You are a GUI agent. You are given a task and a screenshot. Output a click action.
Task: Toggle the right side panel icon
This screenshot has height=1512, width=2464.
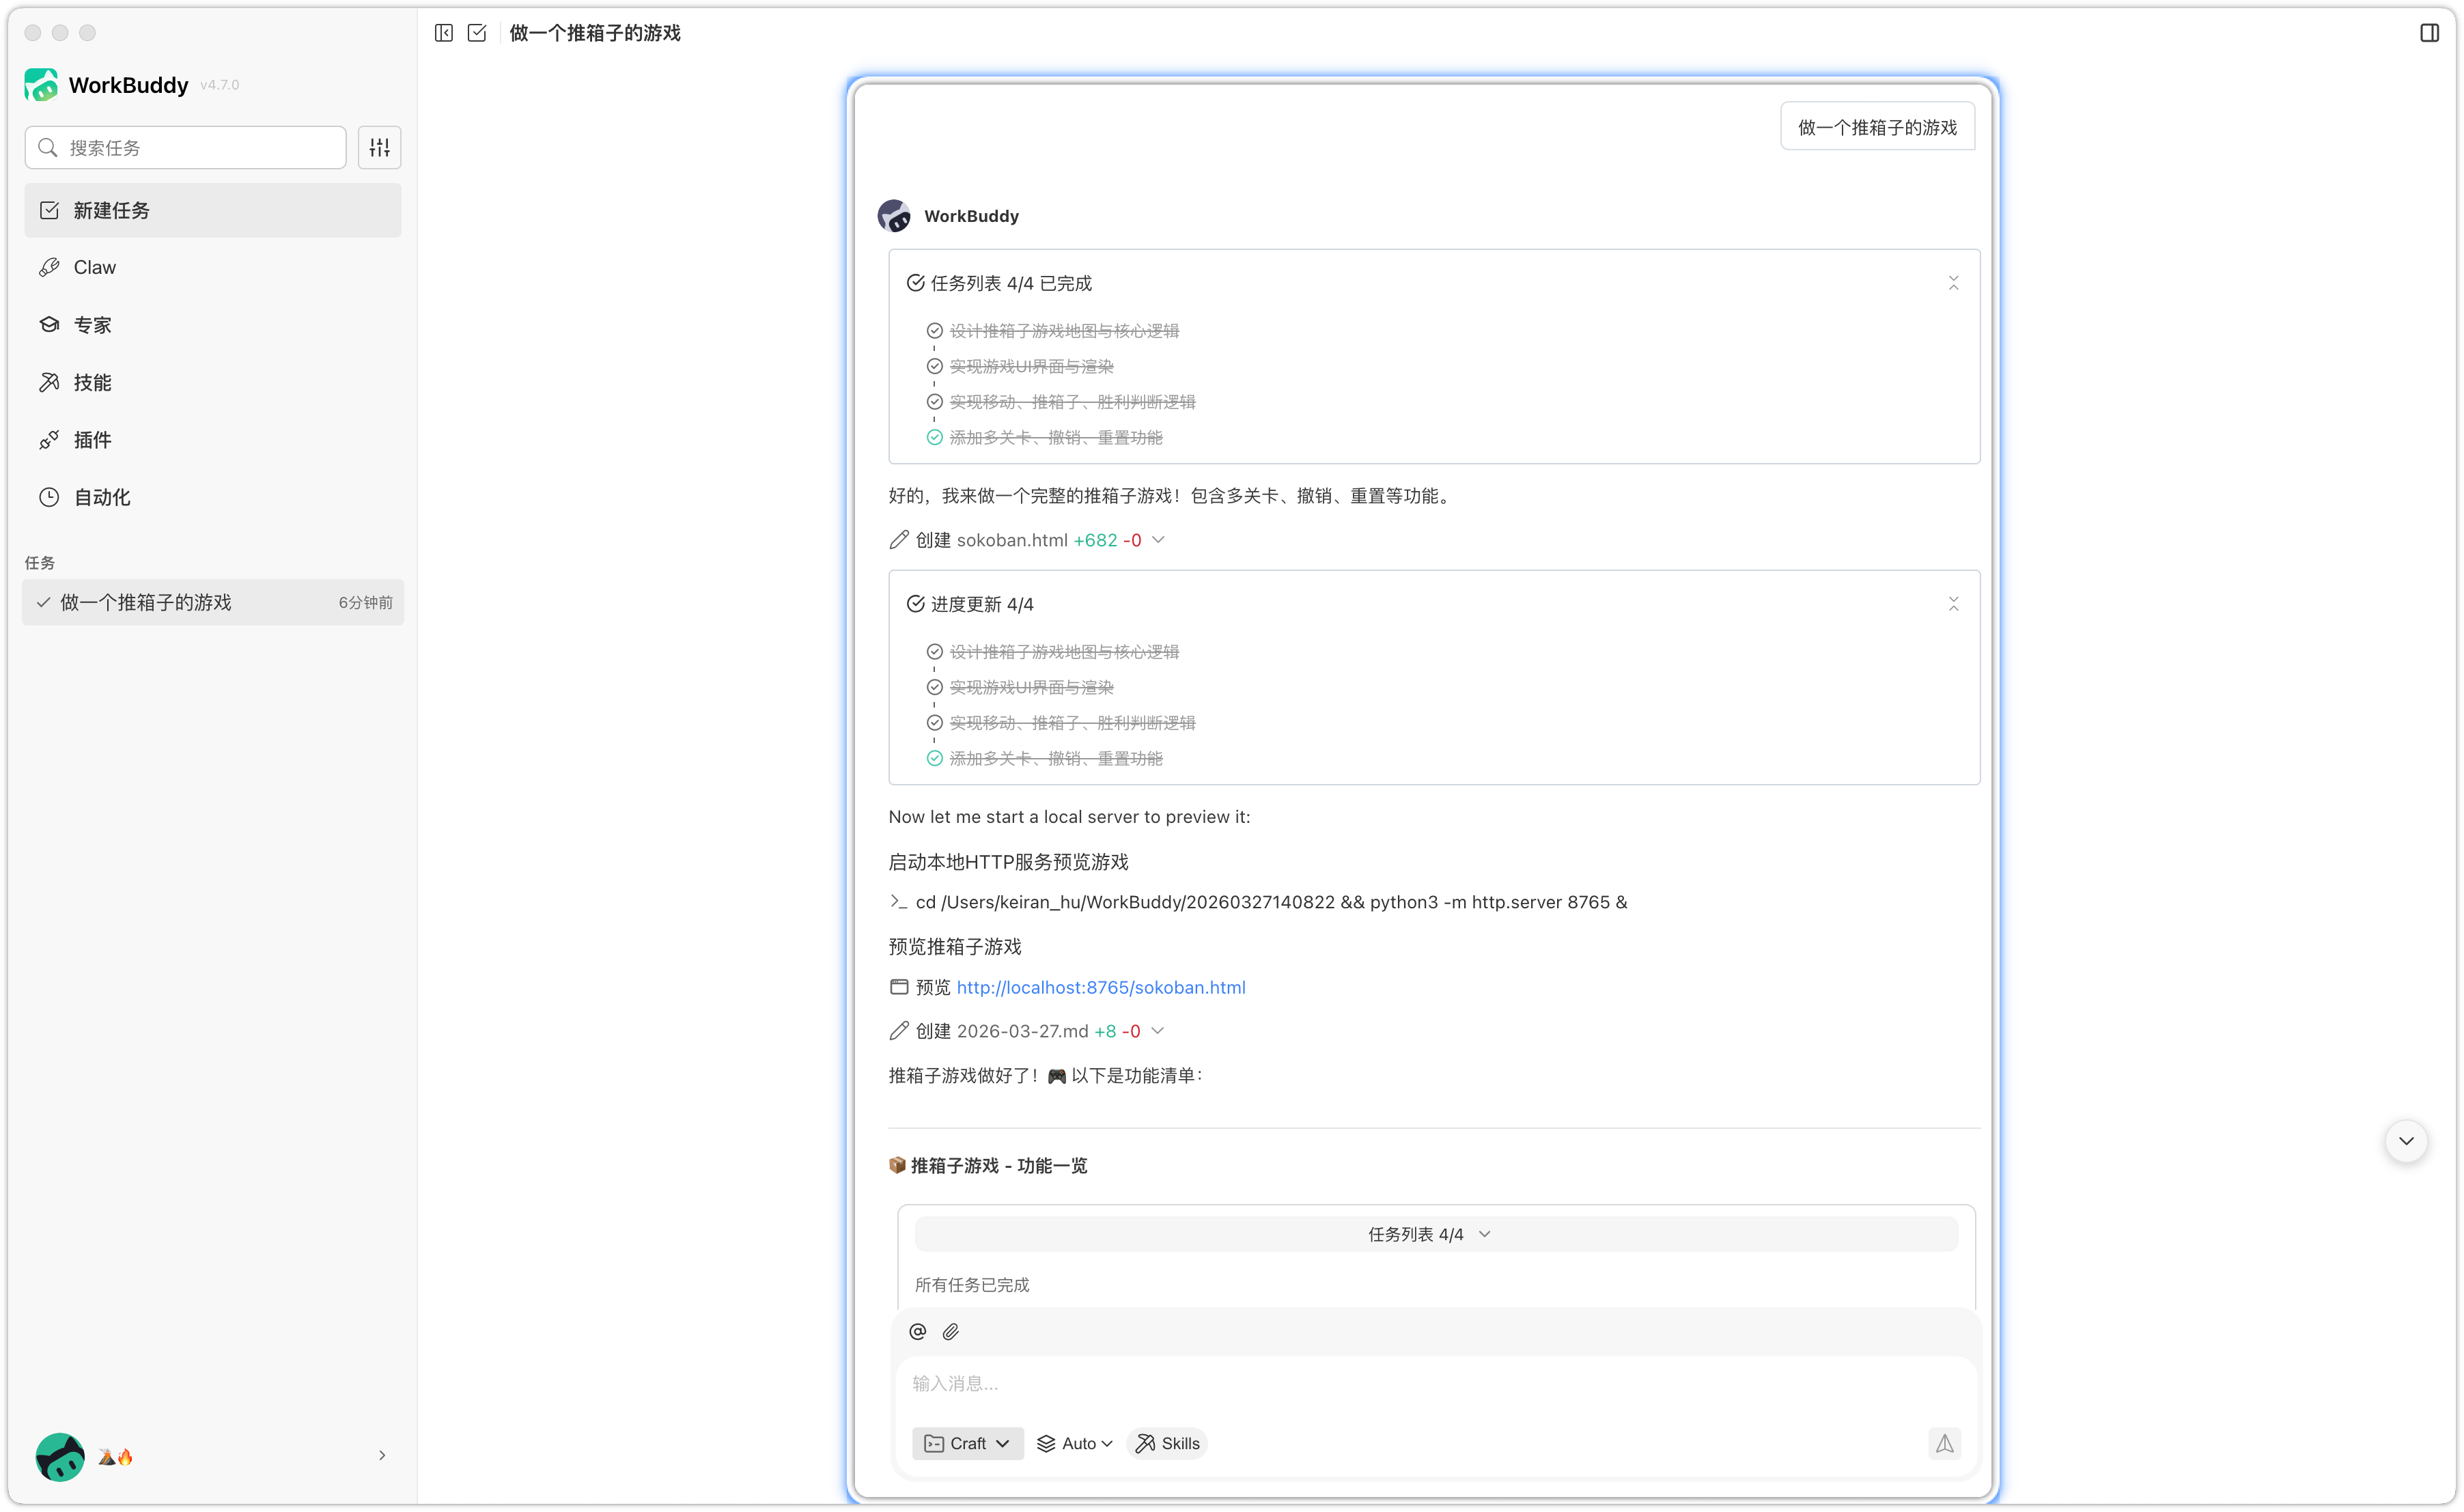coord(2429,33)
